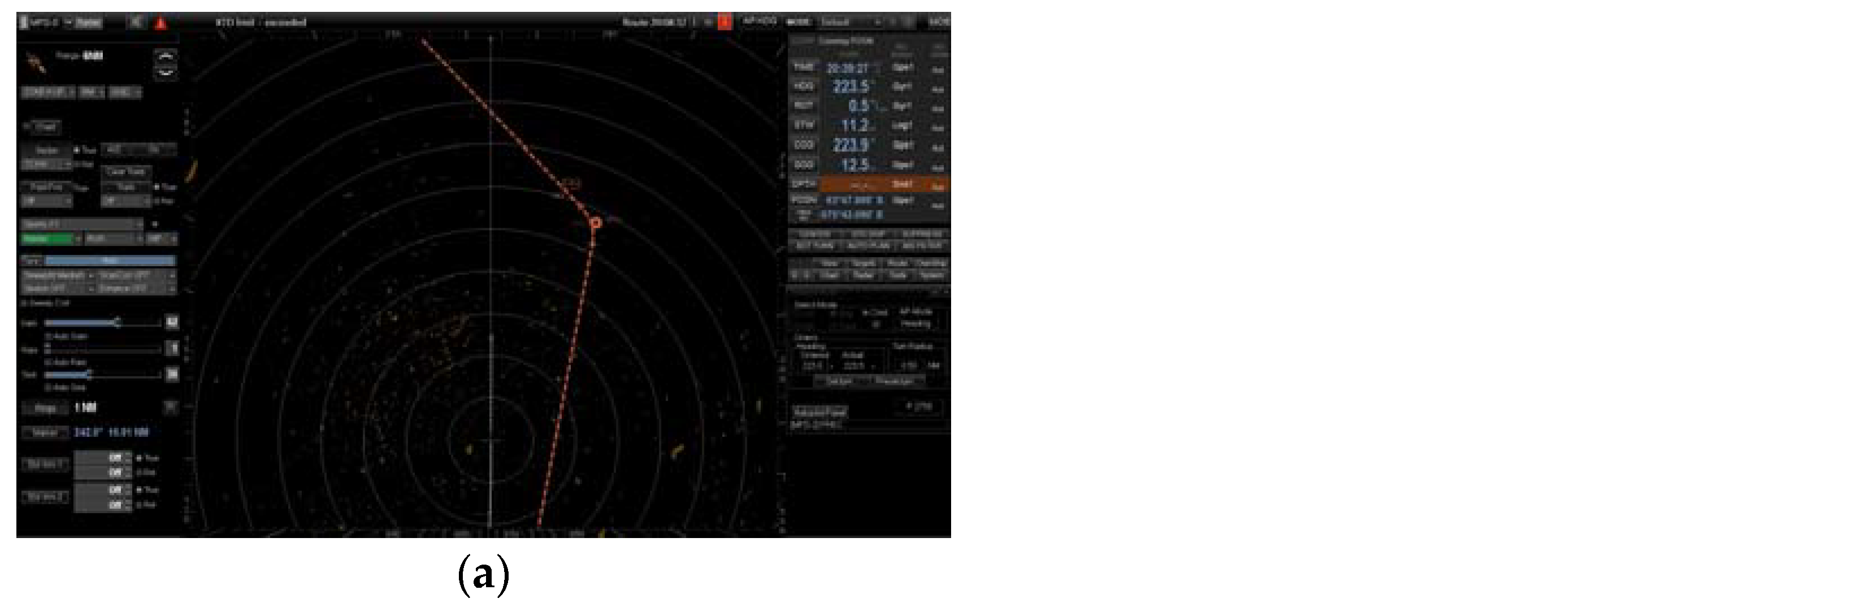
Task: Click the marker readout '242.0° 16.91 NM'
Action: click(111, 432)
